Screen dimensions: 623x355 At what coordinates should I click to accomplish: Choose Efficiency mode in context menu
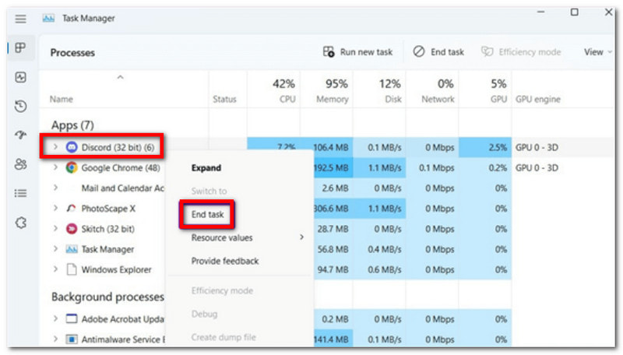click(x=222, y=290)
